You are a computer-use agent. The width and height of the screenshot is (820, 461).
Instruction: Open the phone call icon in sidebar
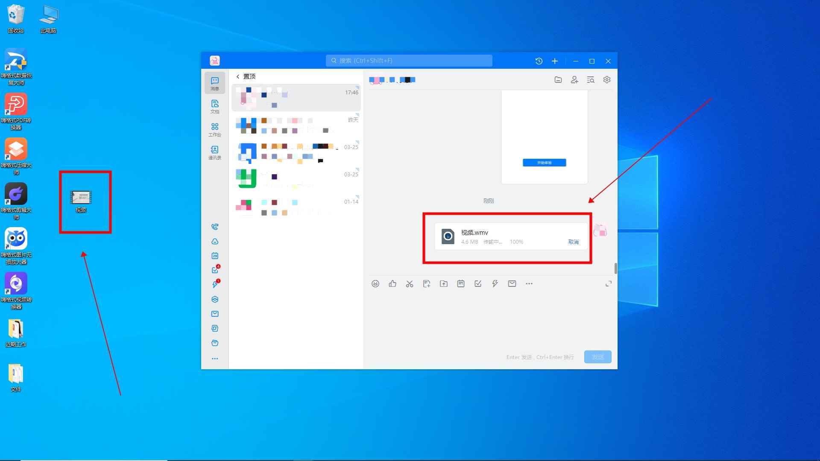pos(215,227)
